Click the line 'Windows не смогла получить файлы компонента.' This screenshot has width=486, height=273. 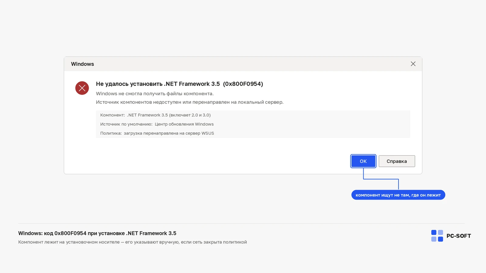[x=155, y=93]
